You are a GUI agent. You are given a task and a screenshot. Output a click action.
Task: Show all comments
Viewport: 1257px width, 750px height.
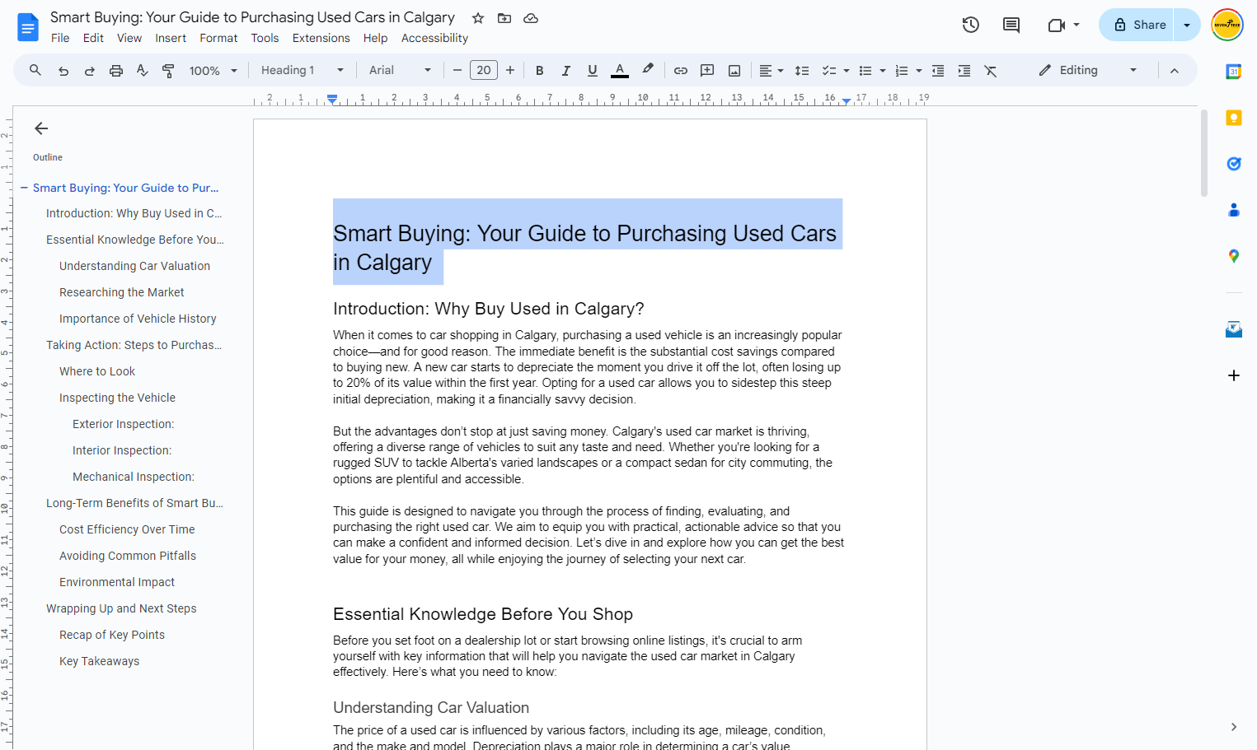coord(1011,25)
